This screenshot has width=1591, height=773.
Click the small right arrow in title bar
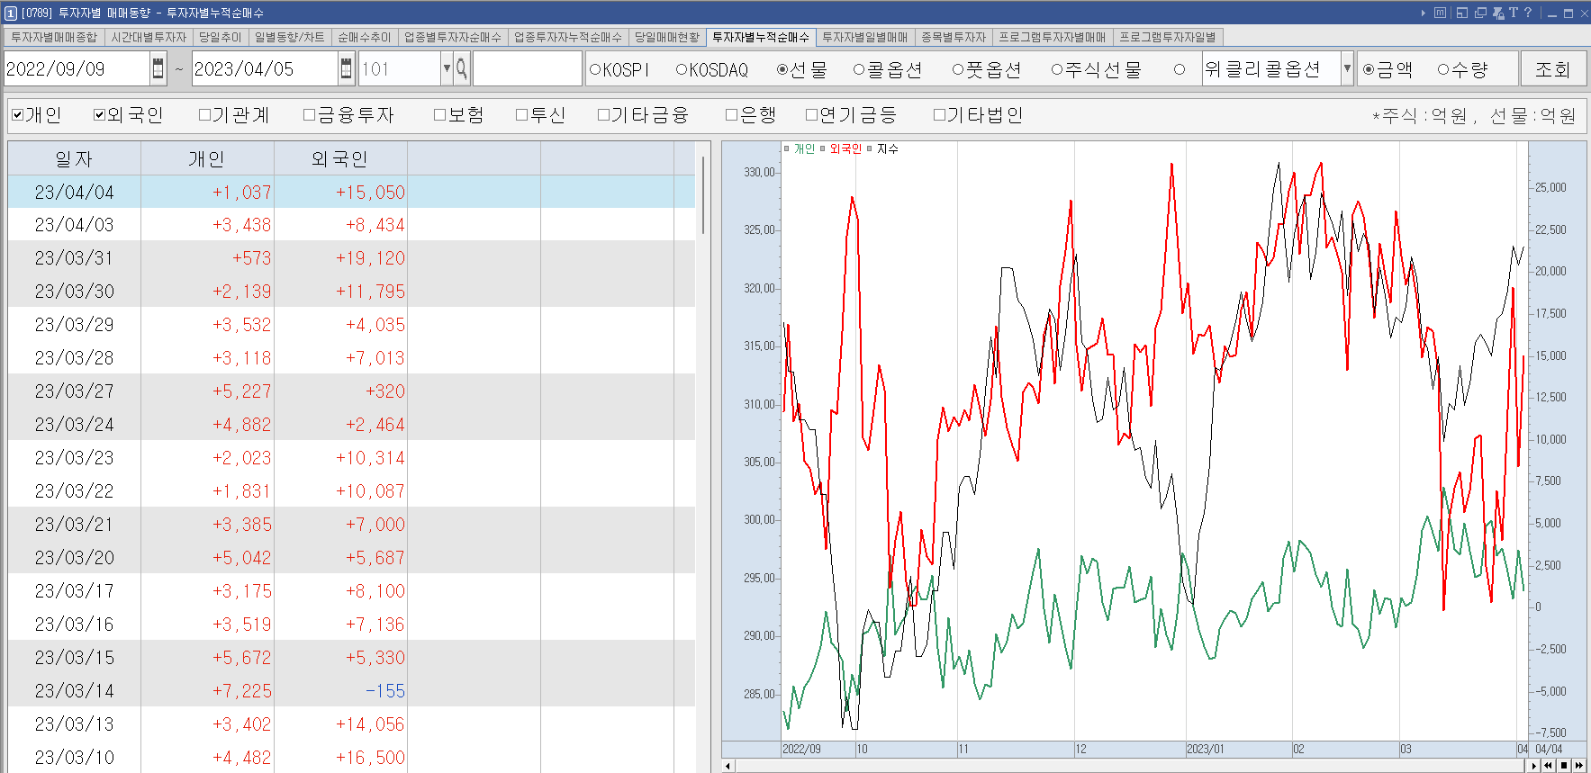pos(1424,13)
